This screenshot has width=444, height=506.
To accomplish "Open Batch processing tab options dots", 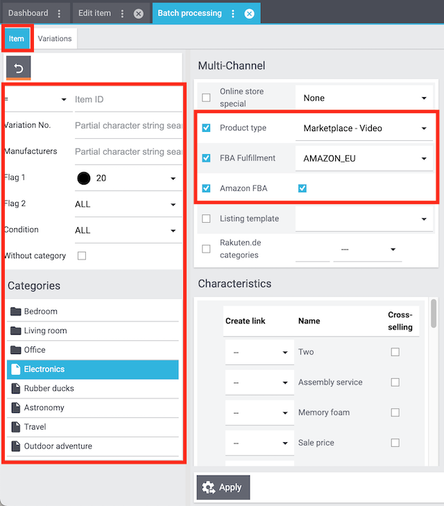I will (x=232, y=13).
